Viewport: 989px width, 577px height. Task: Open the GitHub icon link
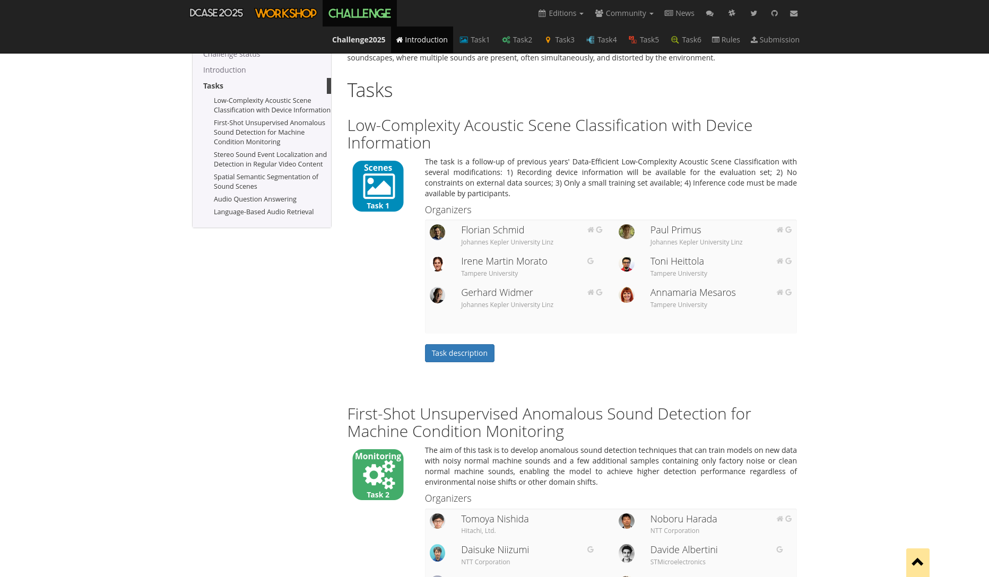click(x=775, y=13)
